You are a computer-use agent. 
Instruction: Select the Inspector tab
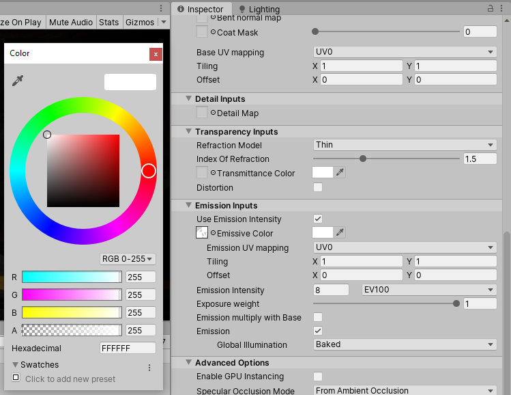[x=205, y=10]
